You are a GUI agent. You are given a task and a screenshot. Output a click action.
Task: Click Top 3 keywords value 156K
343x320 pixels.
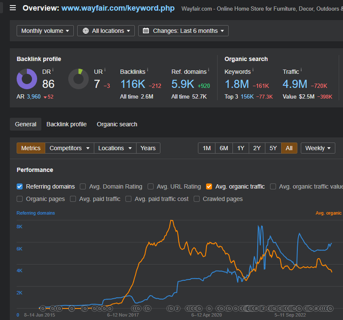click(x=247, y=97)
